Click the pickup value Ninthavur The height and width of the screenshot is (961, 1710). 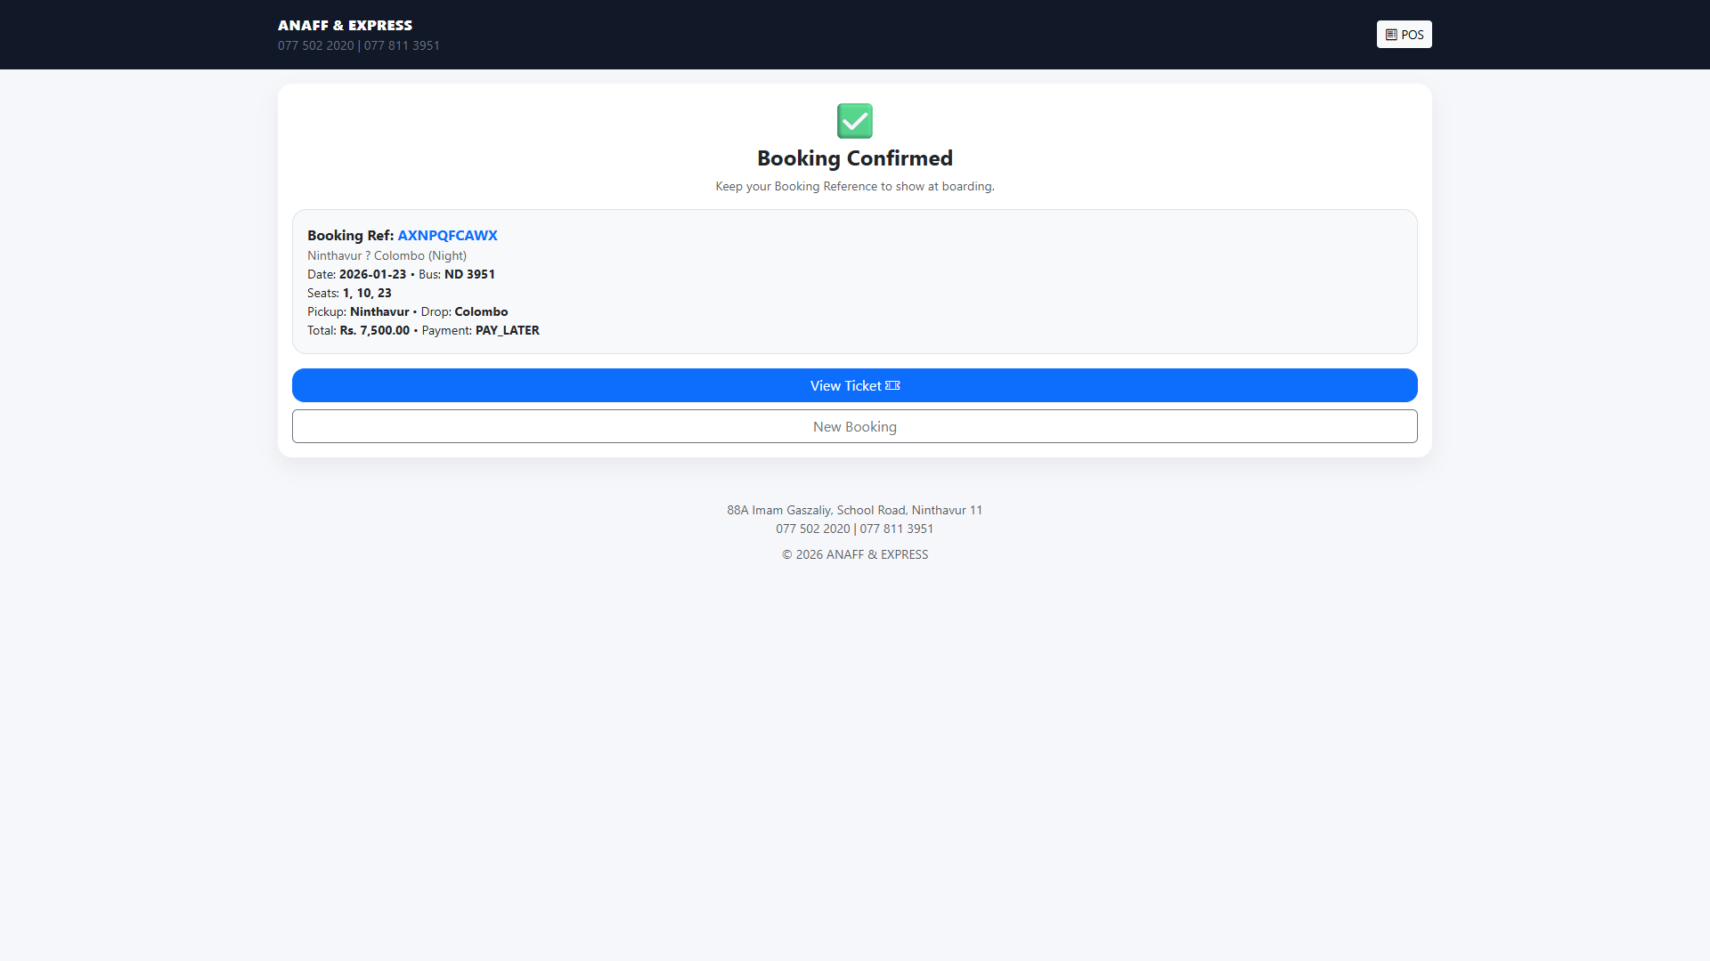pos(379,311)
